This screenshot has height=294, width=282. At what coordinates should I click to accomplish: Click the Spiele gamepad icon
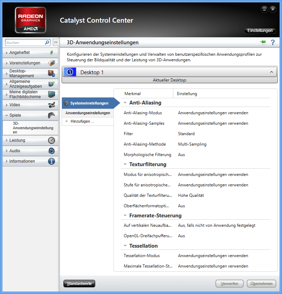52,115
